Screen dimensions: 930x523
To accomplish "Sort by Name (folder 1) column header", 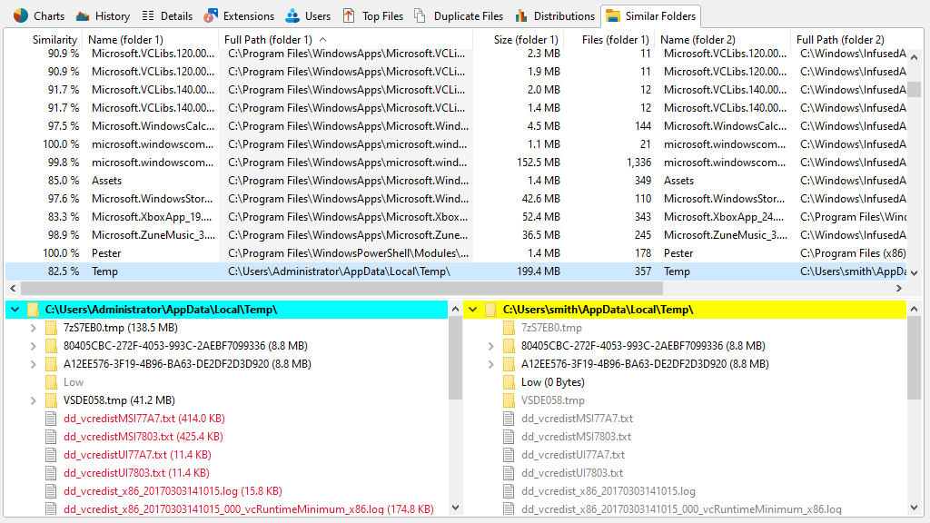I will (x=150, y=40).
